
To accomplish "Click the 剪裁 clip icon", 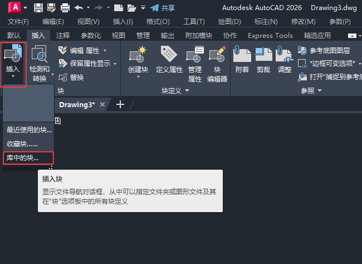I will pyautogui.click(x=263, y=54).
